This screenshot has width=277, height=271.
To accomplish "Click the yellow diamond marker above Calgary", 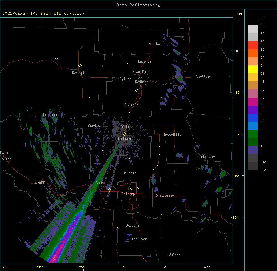I will [x=130, y=190].
